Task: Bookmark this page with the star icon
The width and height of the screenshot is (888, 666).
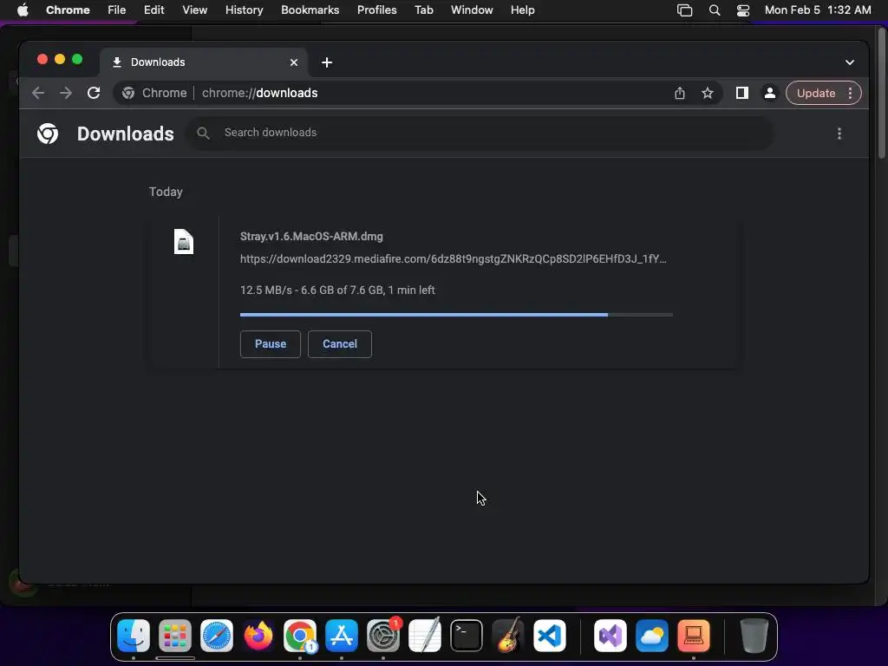Action: pos(708,93)
